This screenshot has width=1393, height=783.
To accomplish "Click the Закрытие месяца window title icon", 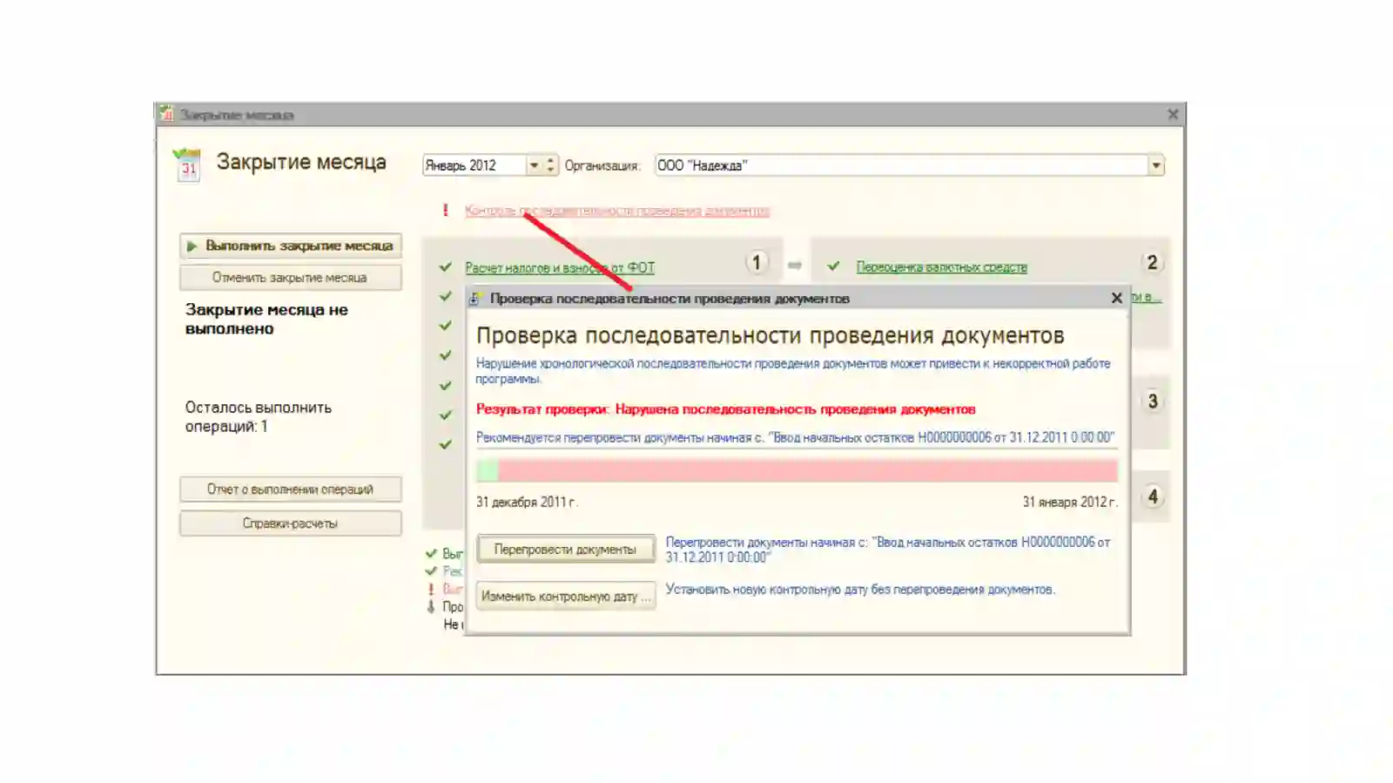I will (x=167, y=114).
